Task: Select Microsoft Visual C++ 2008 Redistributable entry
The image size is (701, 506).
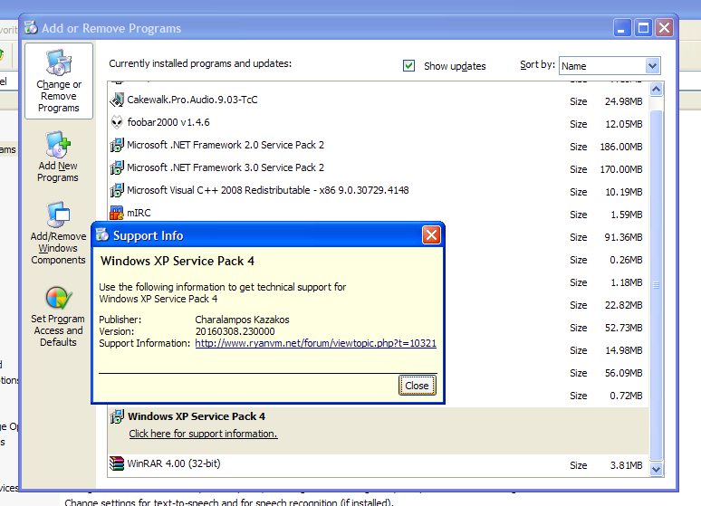Action: tap(268, 190)
